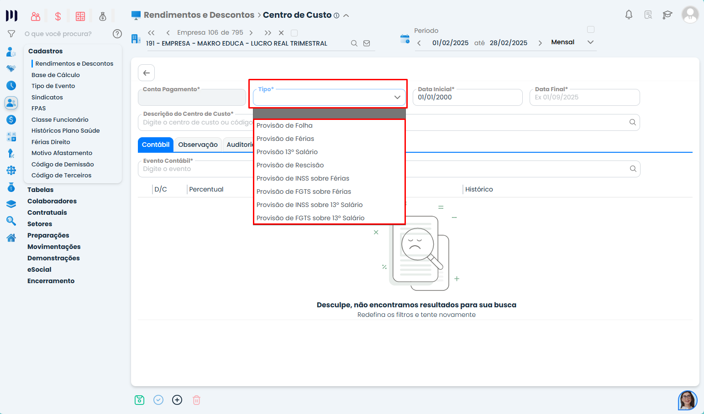Toggle the checkbox next to company navigation
The image size is (704, 414).
[x=294, y=33]
